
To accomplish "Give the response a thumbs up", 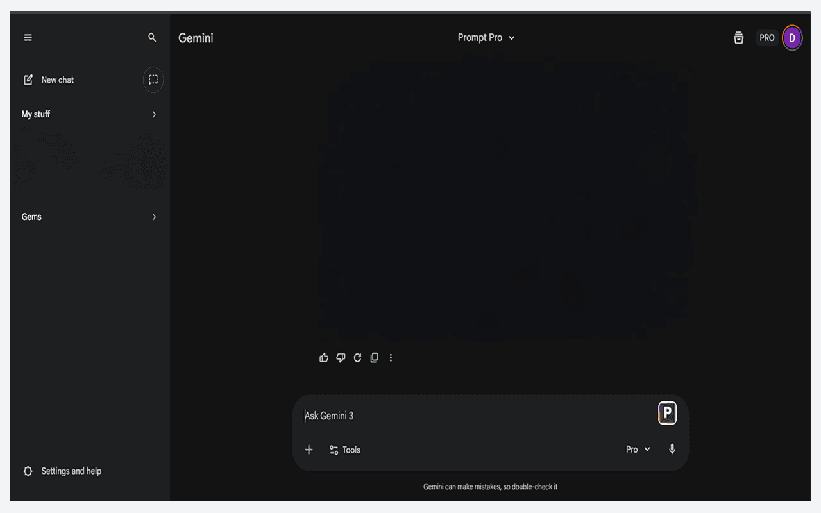I will tap(324, 358).
